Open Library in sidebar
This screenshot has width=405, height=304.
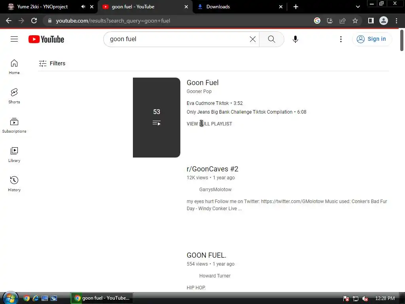tap(14, 155)
